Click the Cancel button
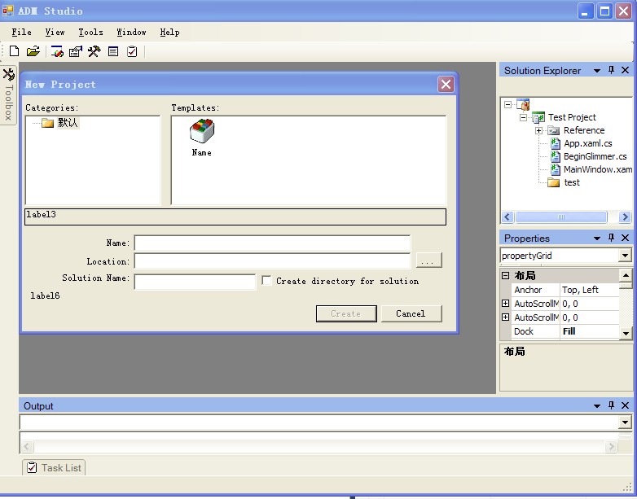Viewport: 637px width, 499px height. pyautogui.click(x=411, y=313)
